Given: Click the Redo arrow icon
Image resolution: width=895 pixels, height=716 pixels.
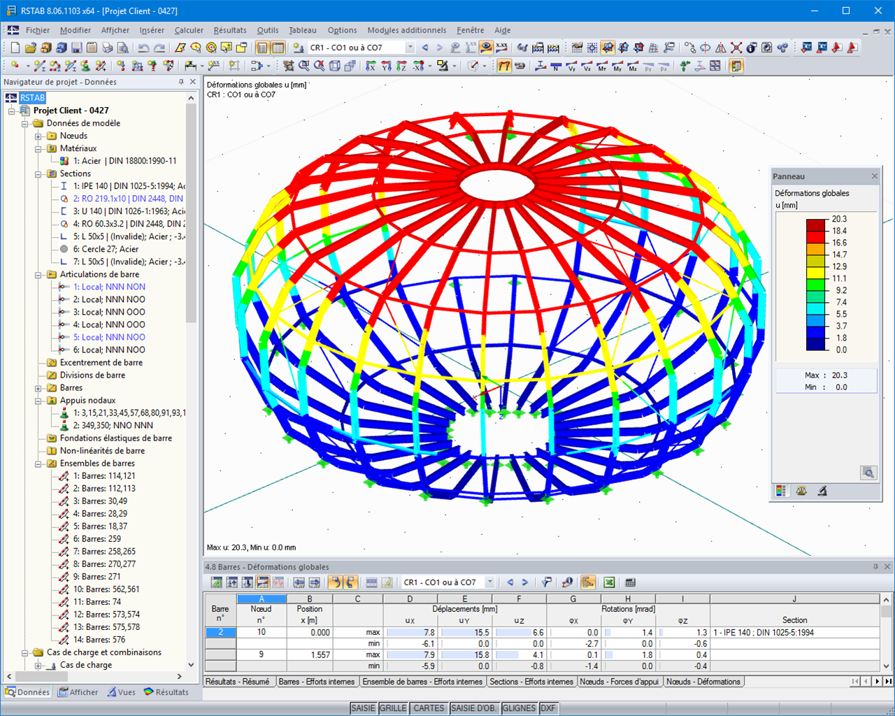Looking at the screenshot, I should coord(159,48).
